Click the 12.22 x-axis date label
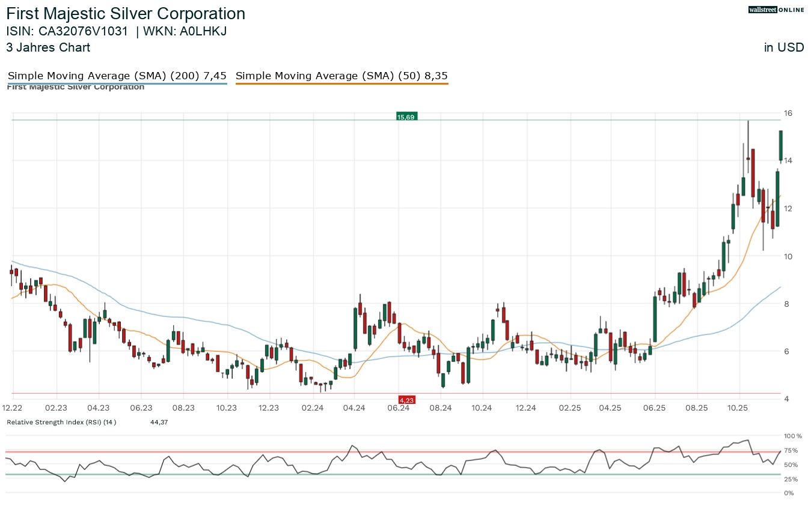The width and height of the screenshot is (811, 509). 13,408
